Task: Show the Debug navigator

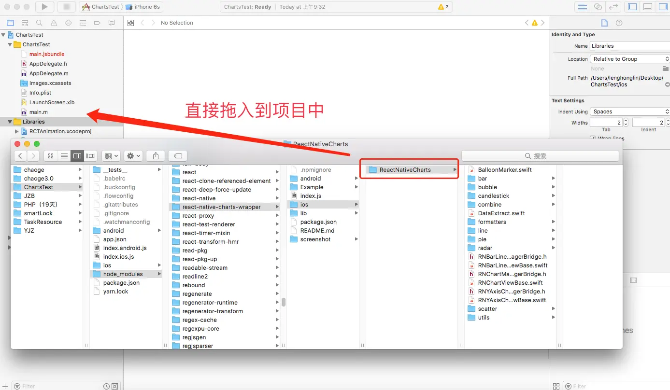Action: [x=83, y=23]
